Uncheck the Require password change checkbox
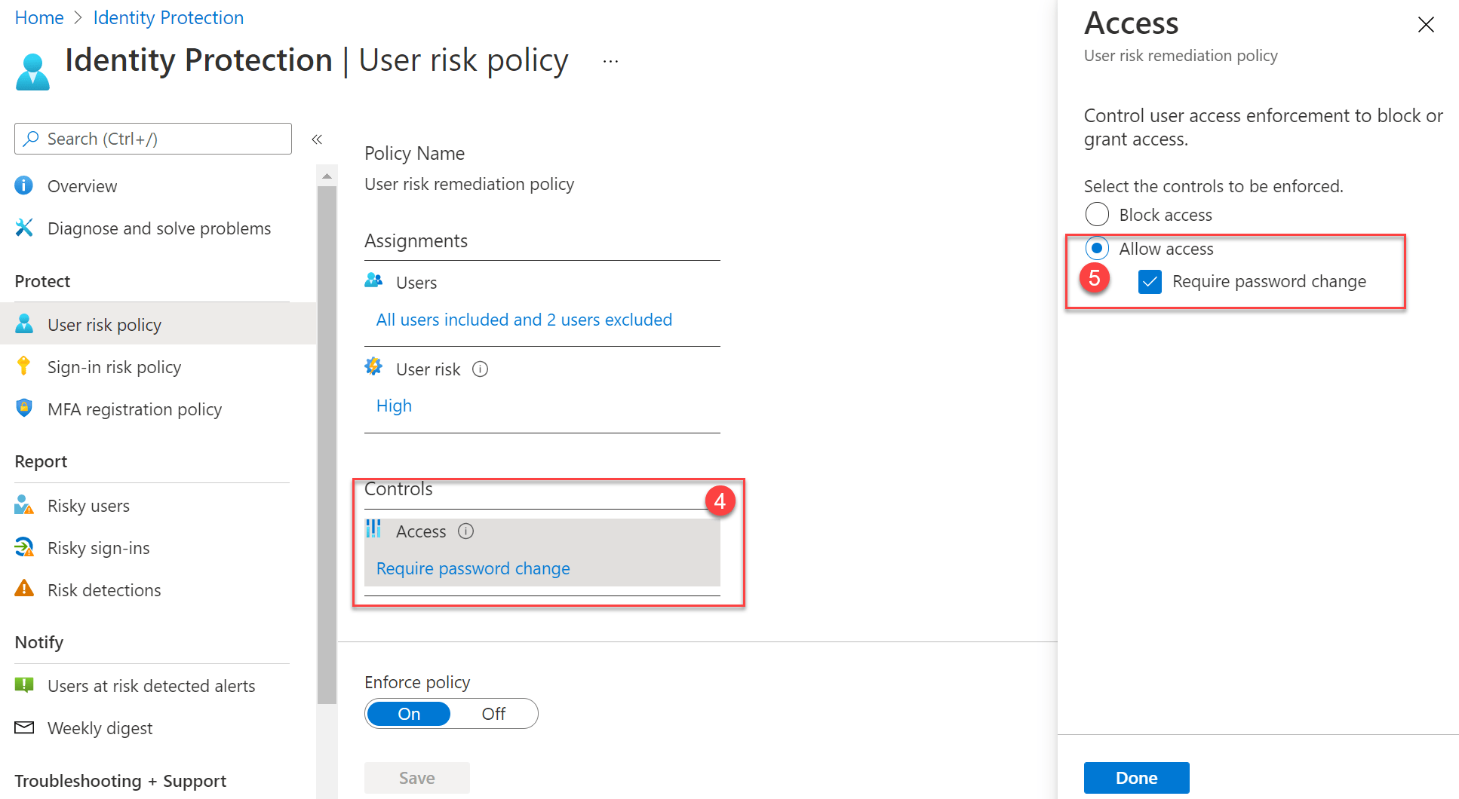This screenshot has width=1459, height=799. pyautogui.click(x=1149, y=281)
